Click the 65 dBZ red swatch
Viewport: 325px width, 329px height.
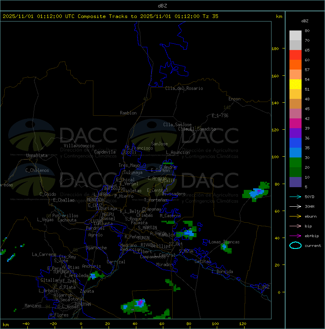pos(295,55)
